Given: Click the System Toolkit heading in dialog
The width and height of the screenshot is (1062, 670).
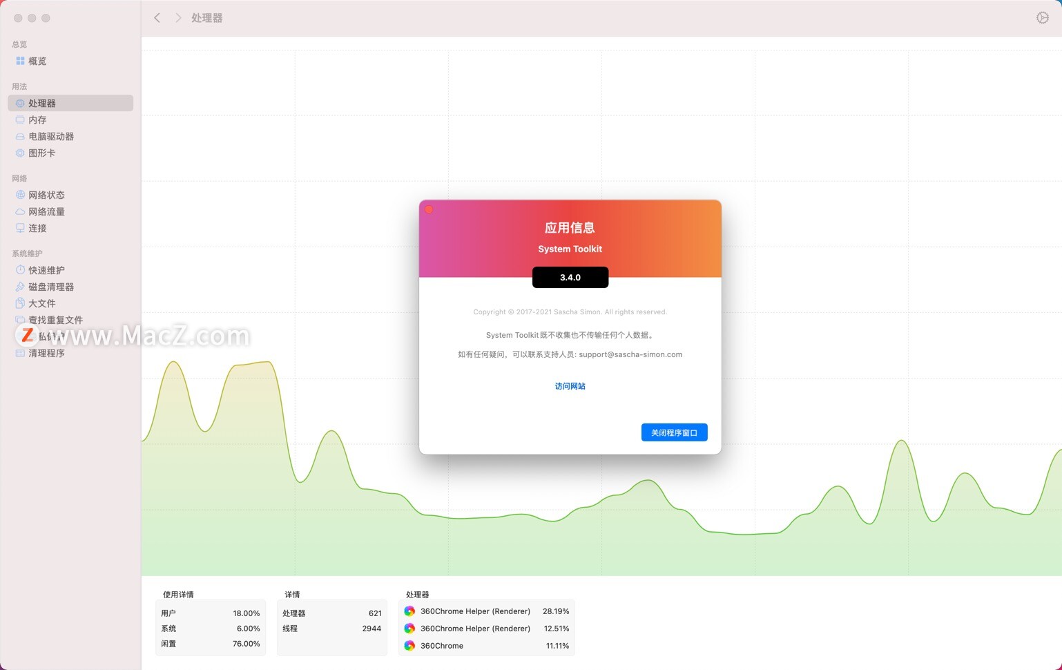Looking at the screenshot, I should pos(570,249).
